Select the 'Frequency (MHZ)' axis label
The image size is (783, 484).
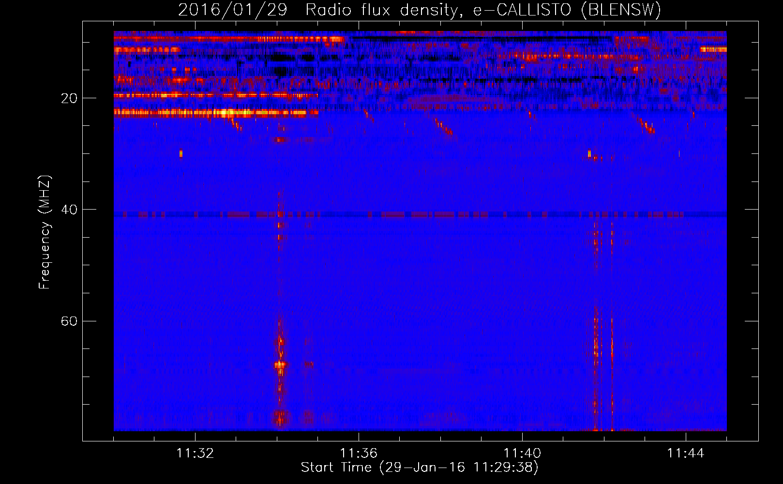point(45,232)
